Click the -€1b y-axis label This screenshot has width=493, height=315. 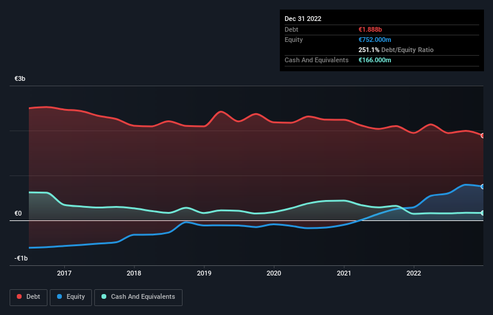tap(21, 258)
